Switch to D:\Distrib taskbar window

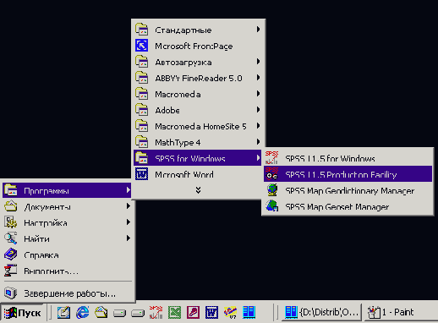click(x=321, y=312)
